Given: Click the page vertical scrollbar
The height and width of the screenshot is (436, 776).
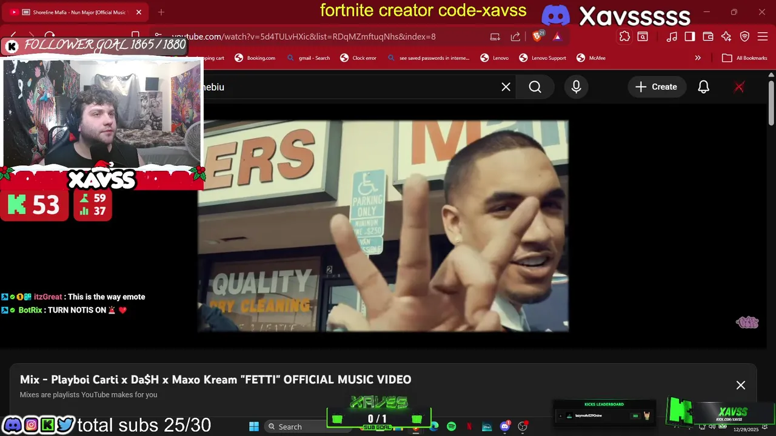Looking at the screenshot, I should (771, 102).
